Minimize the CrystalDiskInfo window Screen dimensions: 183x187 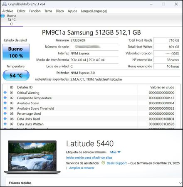[x=151, y=4]
